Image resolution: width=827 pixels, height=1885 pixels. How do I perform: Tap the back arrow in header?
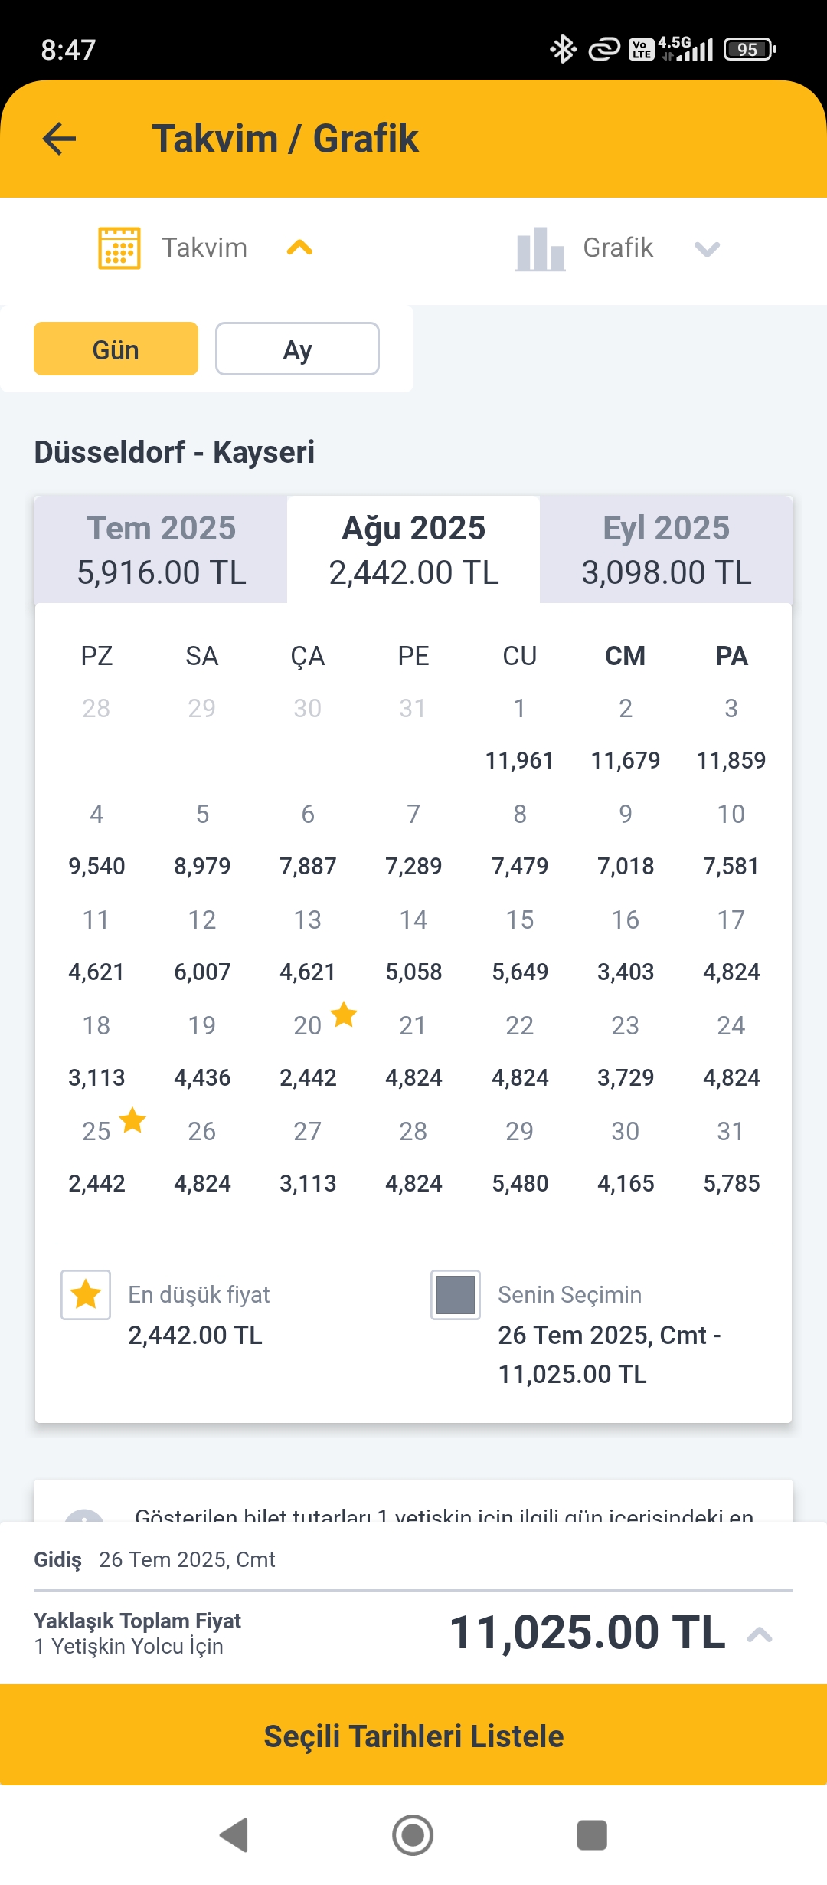tap(59, 139)
